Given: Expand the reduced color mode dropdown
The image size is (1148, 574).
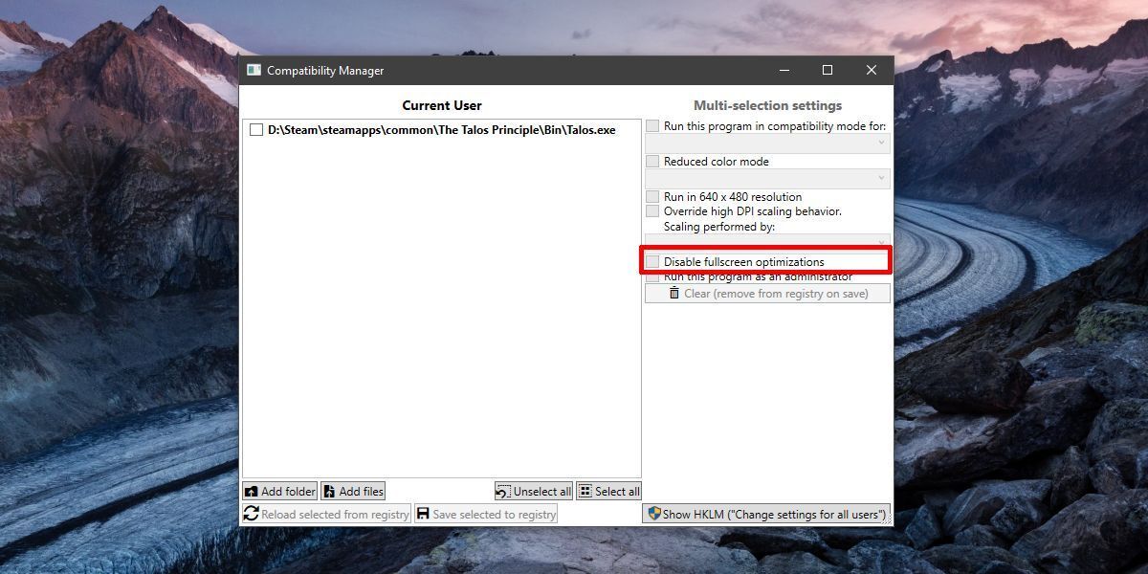Looking at the screenshot, I should click(767, 178).
